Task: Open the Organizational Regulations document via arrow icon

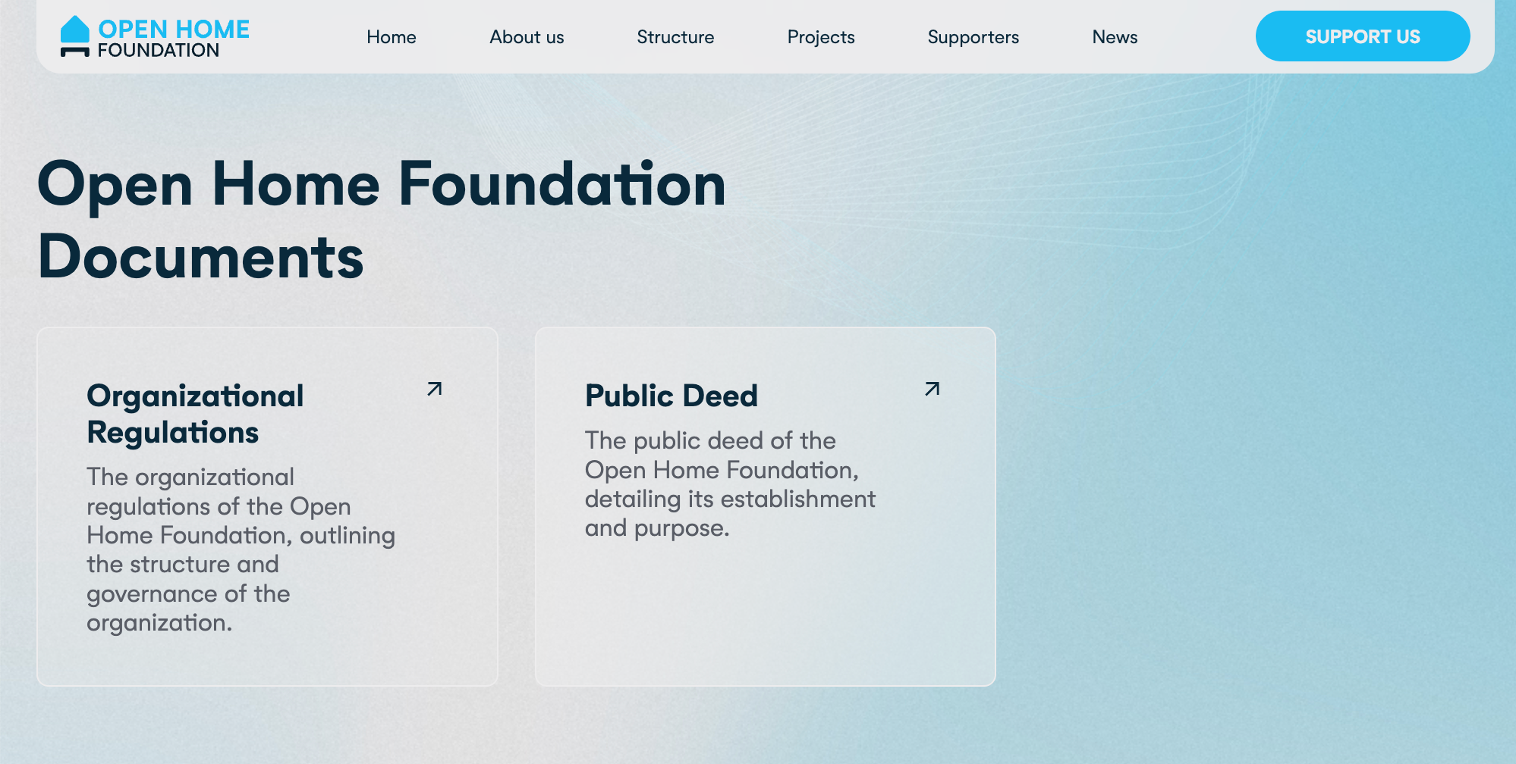Action: (434, 390)
